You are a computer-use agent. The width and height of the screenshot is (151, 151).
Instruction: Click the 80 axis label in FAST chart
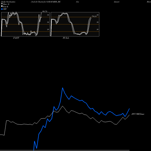[48, 15]
